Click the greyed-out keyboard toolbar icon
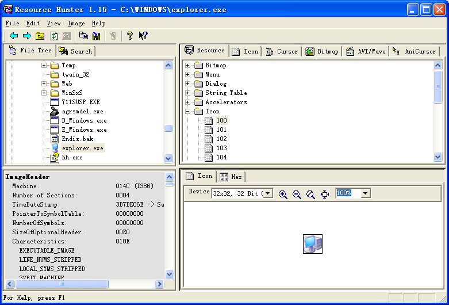Screen dimensions: 449x305 67,36
